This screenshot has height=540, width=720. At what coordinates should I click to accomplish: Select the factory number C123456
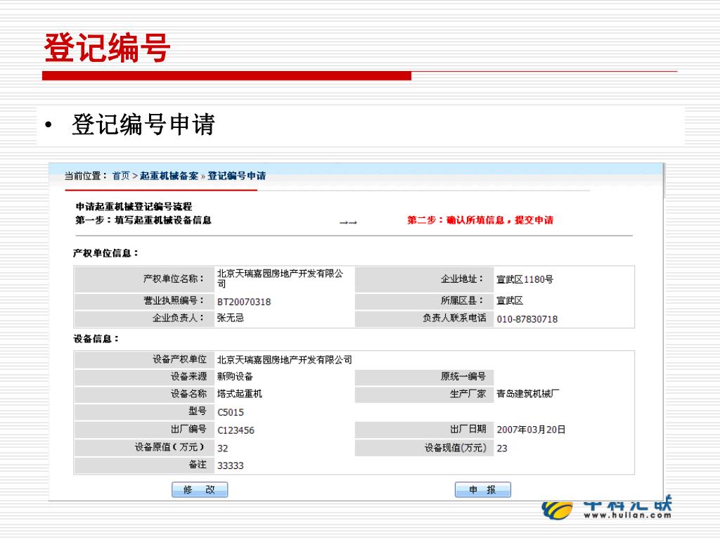coord(236,430)
